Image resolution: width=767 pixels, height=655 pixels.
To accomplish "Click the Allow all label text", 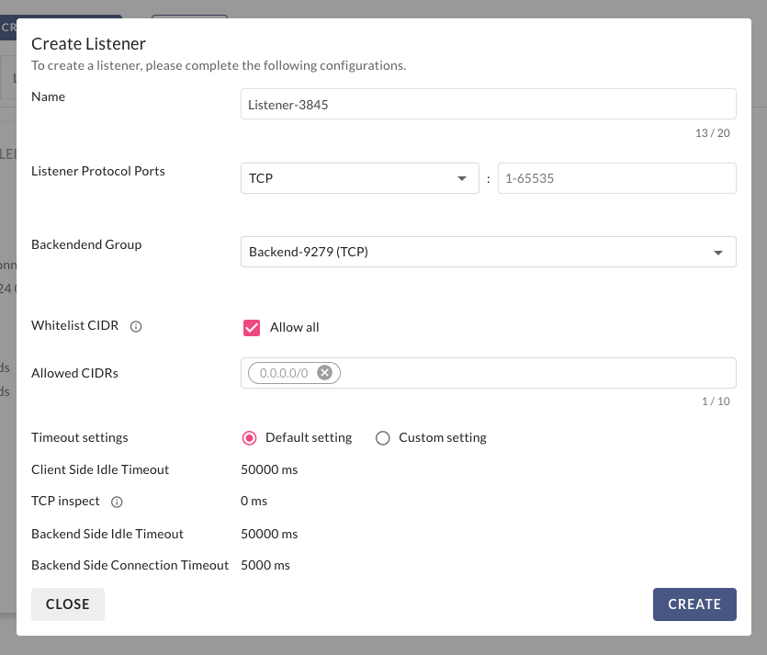I will (294, 327).
